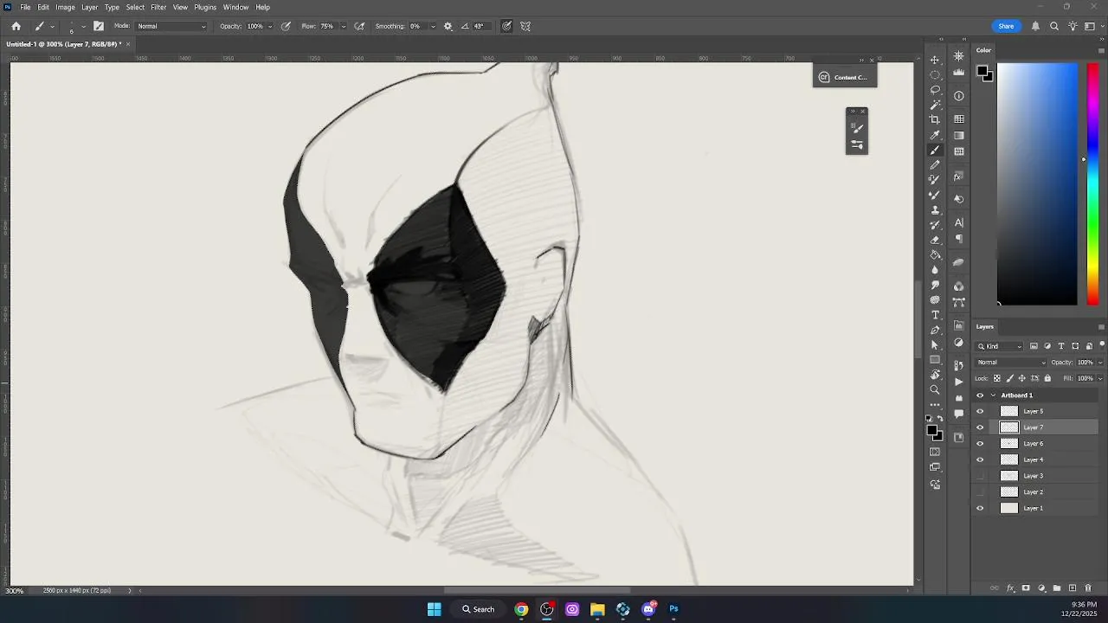Image resolution: width=1108 pixels, height=623 pixels.
Task: Toggle lock all padlock icon
Action: (1047, 378)
